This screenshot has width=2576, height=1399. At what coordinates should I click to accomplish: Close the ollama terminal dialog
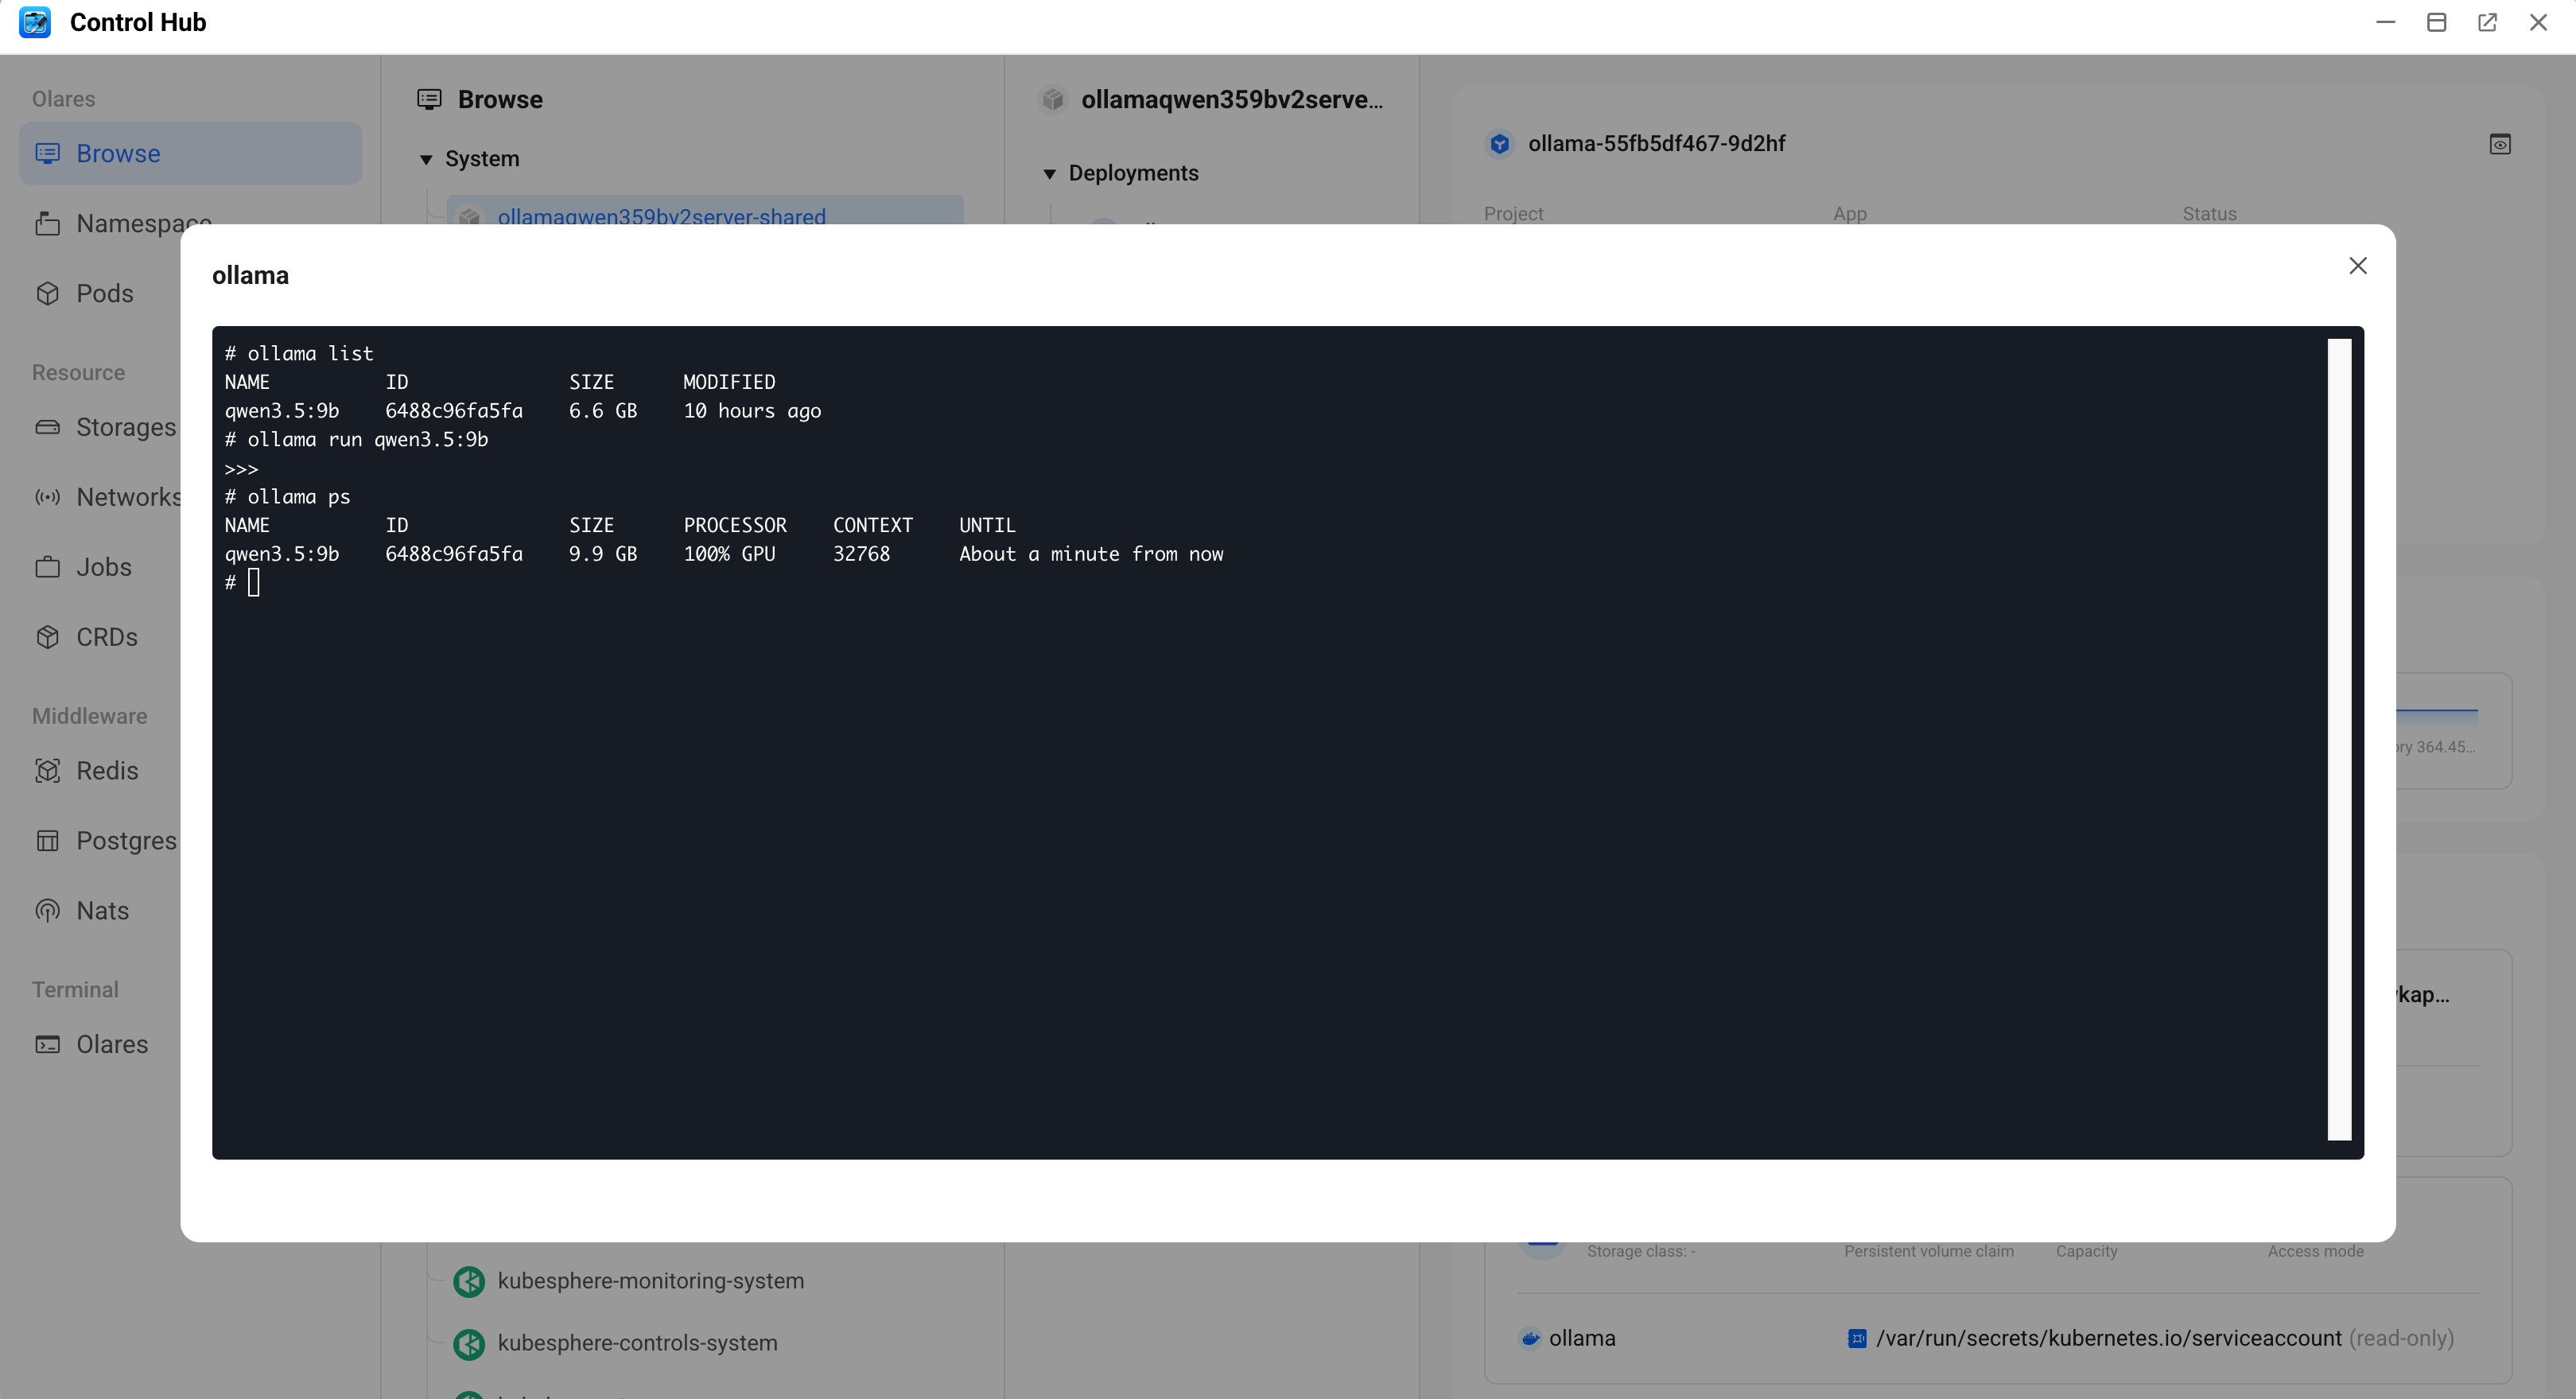pos(2357,266)
